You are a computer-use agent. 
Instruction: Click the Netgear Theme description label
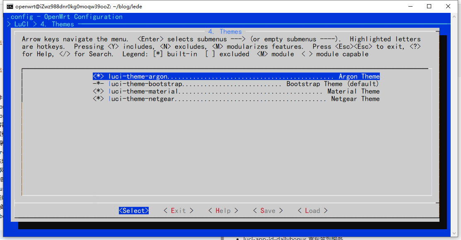[355, 99]
